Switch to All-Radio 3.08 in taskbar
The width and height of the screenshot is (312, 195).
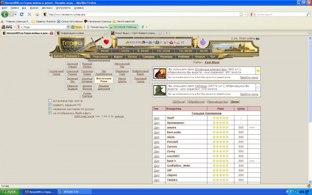point(75,192)
